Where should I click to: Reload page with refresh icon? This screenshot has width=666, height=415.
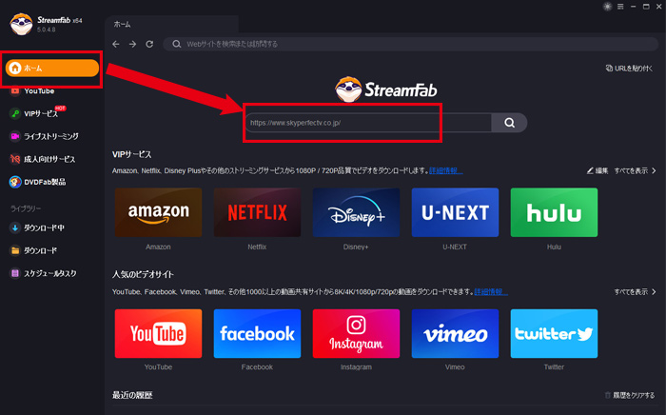pos(149,44)
